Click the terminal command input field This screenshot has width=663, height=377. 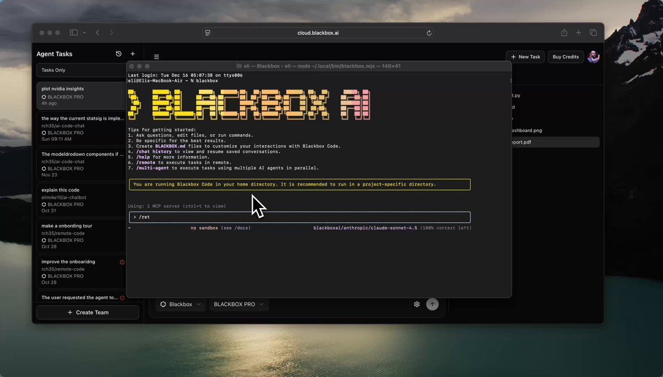pyautogui.click(x=300, y=217)
